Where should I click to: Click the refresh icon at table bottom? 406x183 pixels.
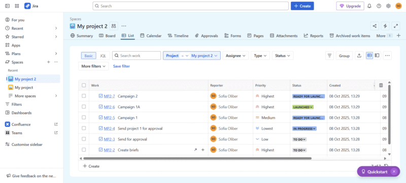[386, 166]
